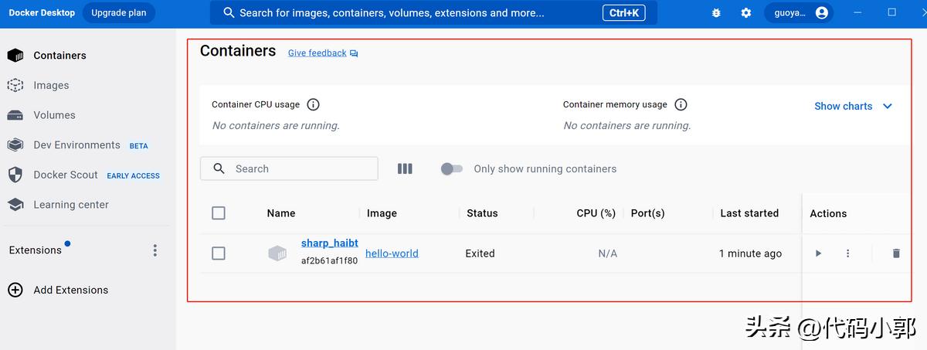Open the troubleshoot bug icon
Screen dimensions: 927x350
coord(716,13)
